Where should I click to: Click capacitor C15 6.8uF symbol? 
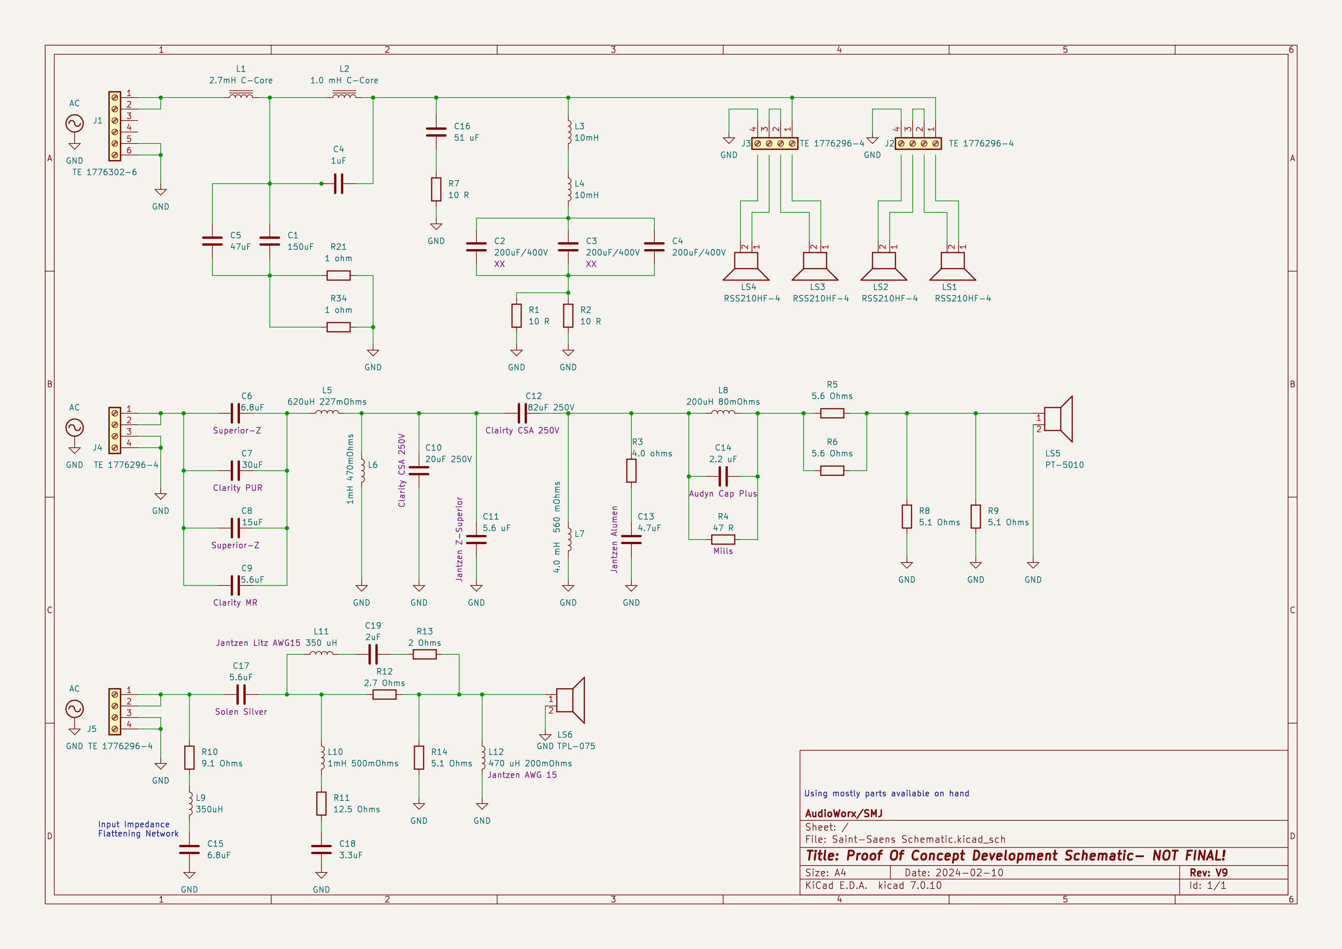point(189,850)
